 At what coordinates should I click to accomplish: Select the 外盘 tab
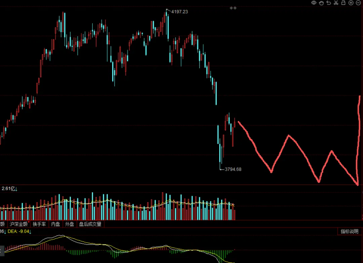(x=70, y=224)
